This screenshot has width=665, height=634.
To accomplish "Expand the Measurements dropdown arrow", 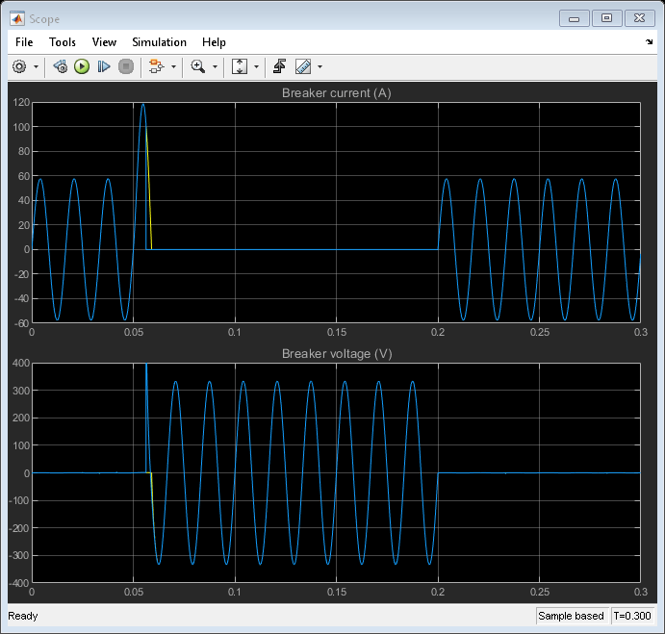I will [x=320, y=67].
